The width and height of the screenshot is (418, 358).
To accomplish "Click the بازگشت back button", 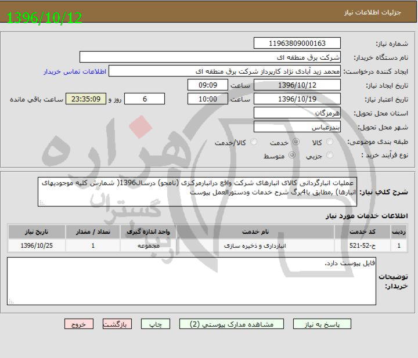I will click(117, 324).
